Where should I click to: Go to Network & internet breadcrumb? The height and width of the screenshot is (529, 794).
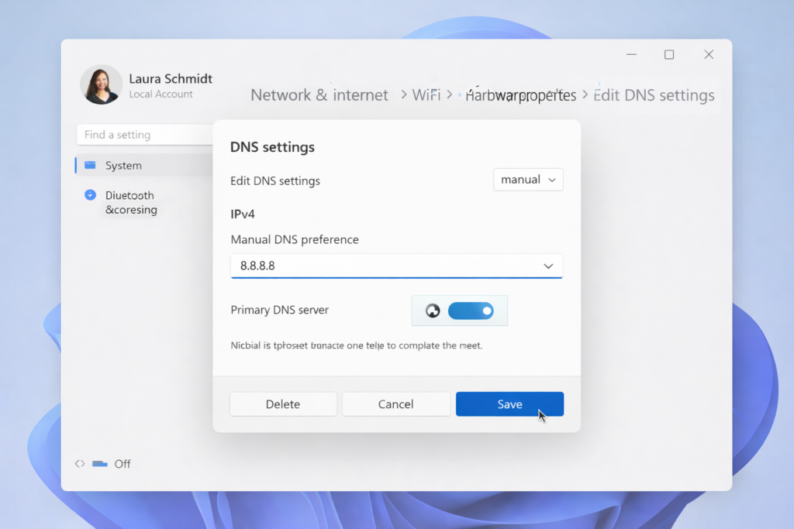tap(319, 95)
